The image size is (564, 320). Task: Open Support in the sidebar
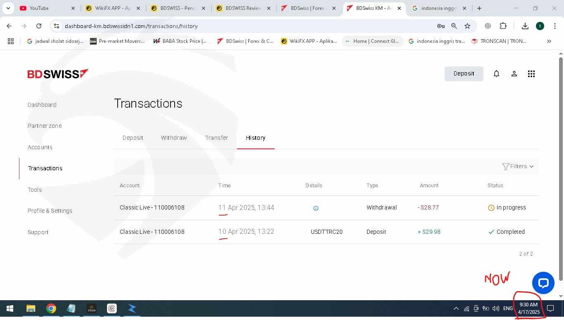tap(38, 232)
